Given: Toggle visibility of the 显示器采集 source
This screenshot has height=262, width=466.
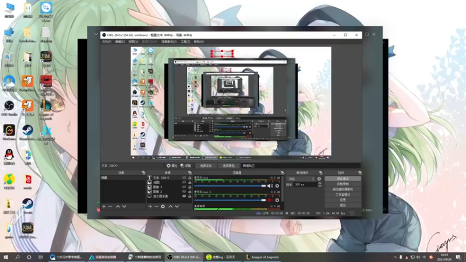Looking at the screenshot, I should [184, 196].
